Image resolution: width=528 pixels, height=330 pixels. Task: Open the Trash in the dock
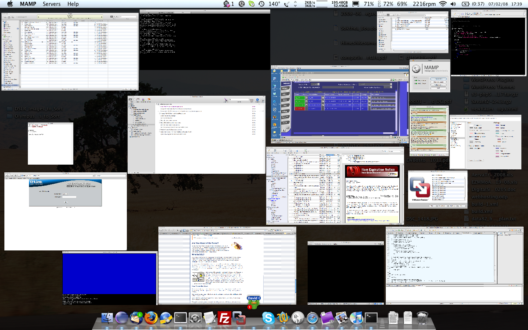pos(422,318)
